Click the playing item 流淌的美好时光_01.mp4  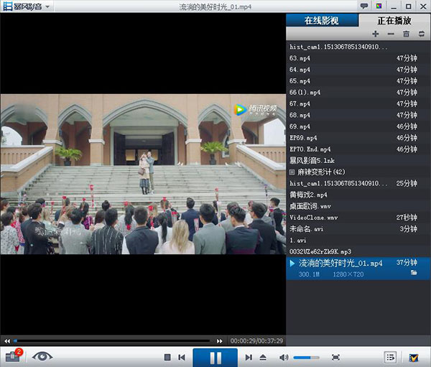358,269
